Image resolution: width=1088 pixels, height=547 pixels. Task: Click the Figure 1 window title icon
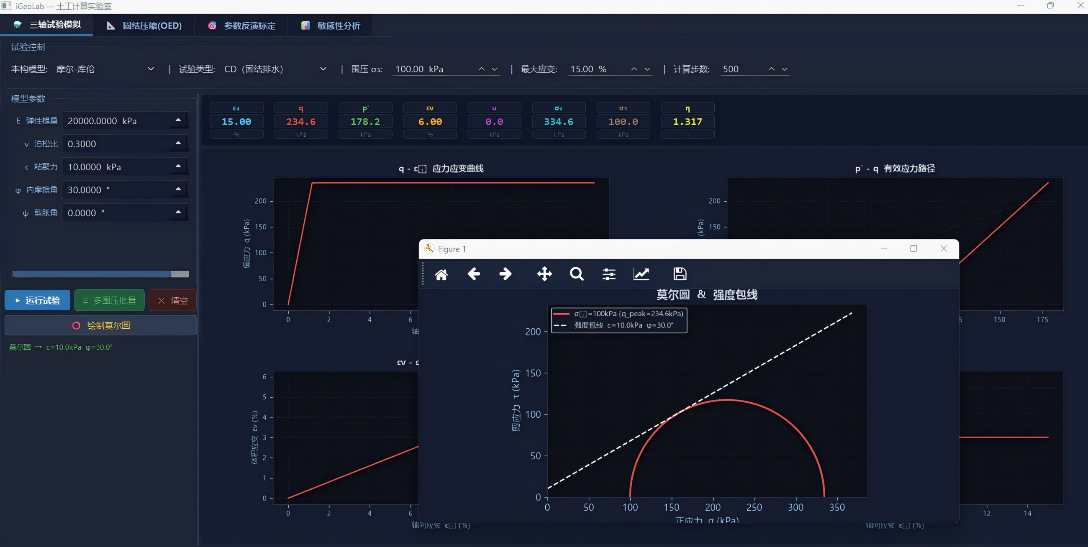click(x=429, y=248)
